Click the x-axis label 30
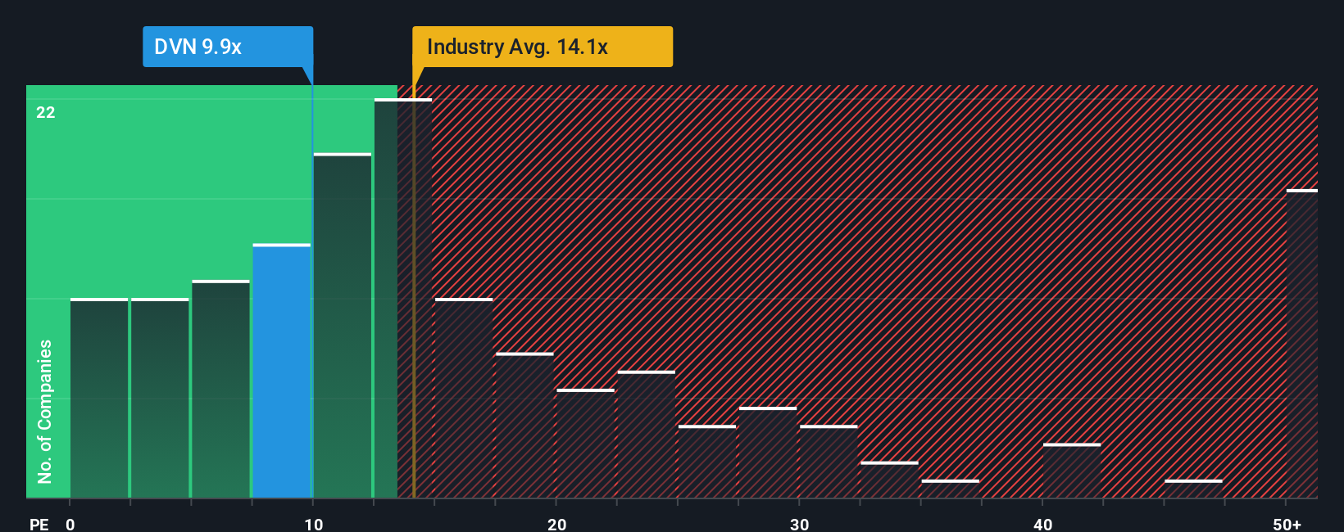1344x532 pixels. 799,524
